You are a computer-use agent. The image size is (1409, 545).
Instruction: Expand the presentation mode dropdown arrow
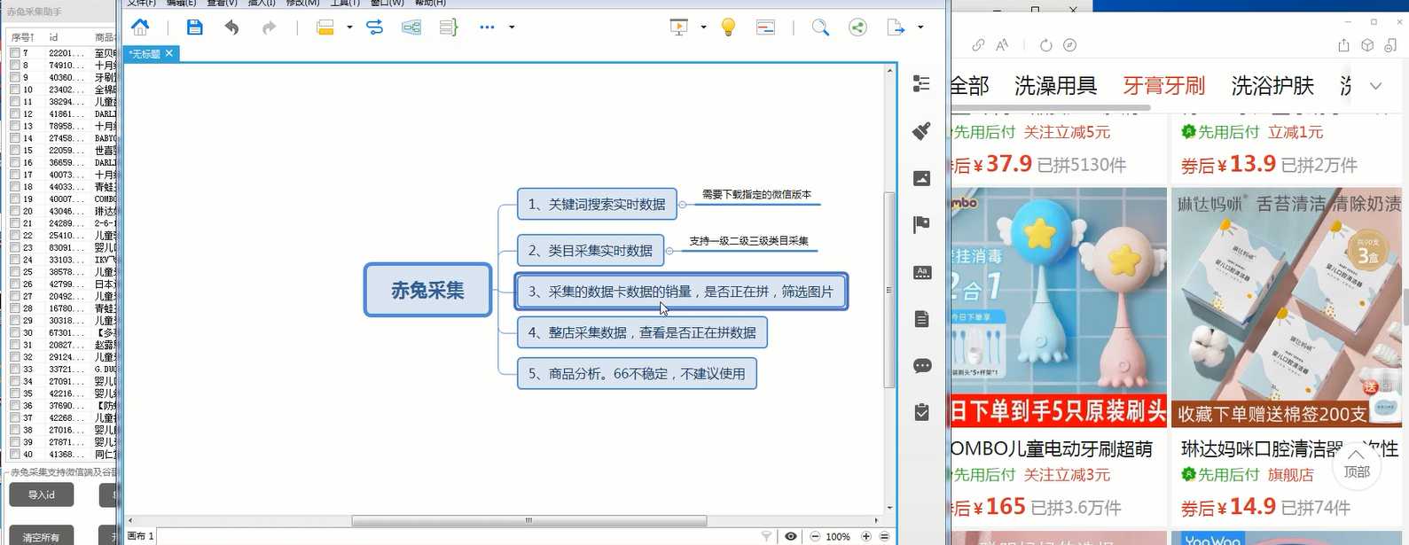pyautogui.click(x=703, y=27)
